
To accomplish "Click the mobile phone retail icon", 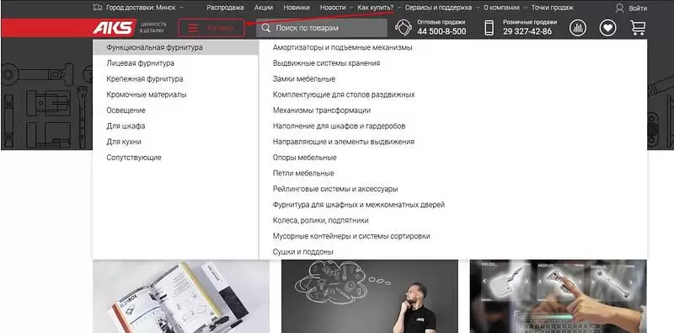I will point(489,28).
